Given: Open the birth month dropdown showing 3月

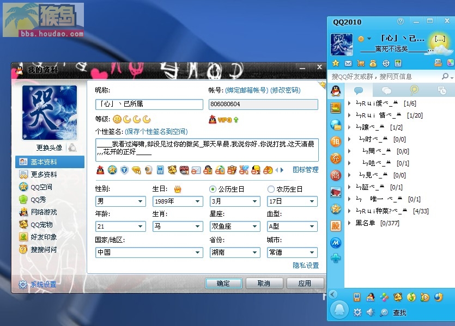Looking at the screenshot, I should pyautogui.click(x=235, y=201).
